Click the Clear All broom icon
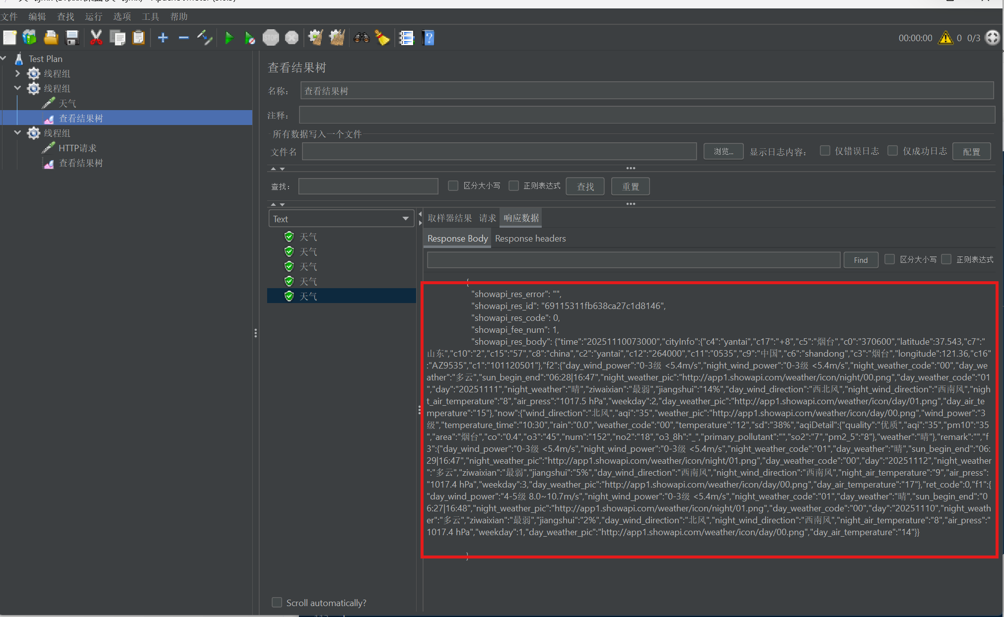The width and height of the screenshot is (1004, 617). click(337, 38)
